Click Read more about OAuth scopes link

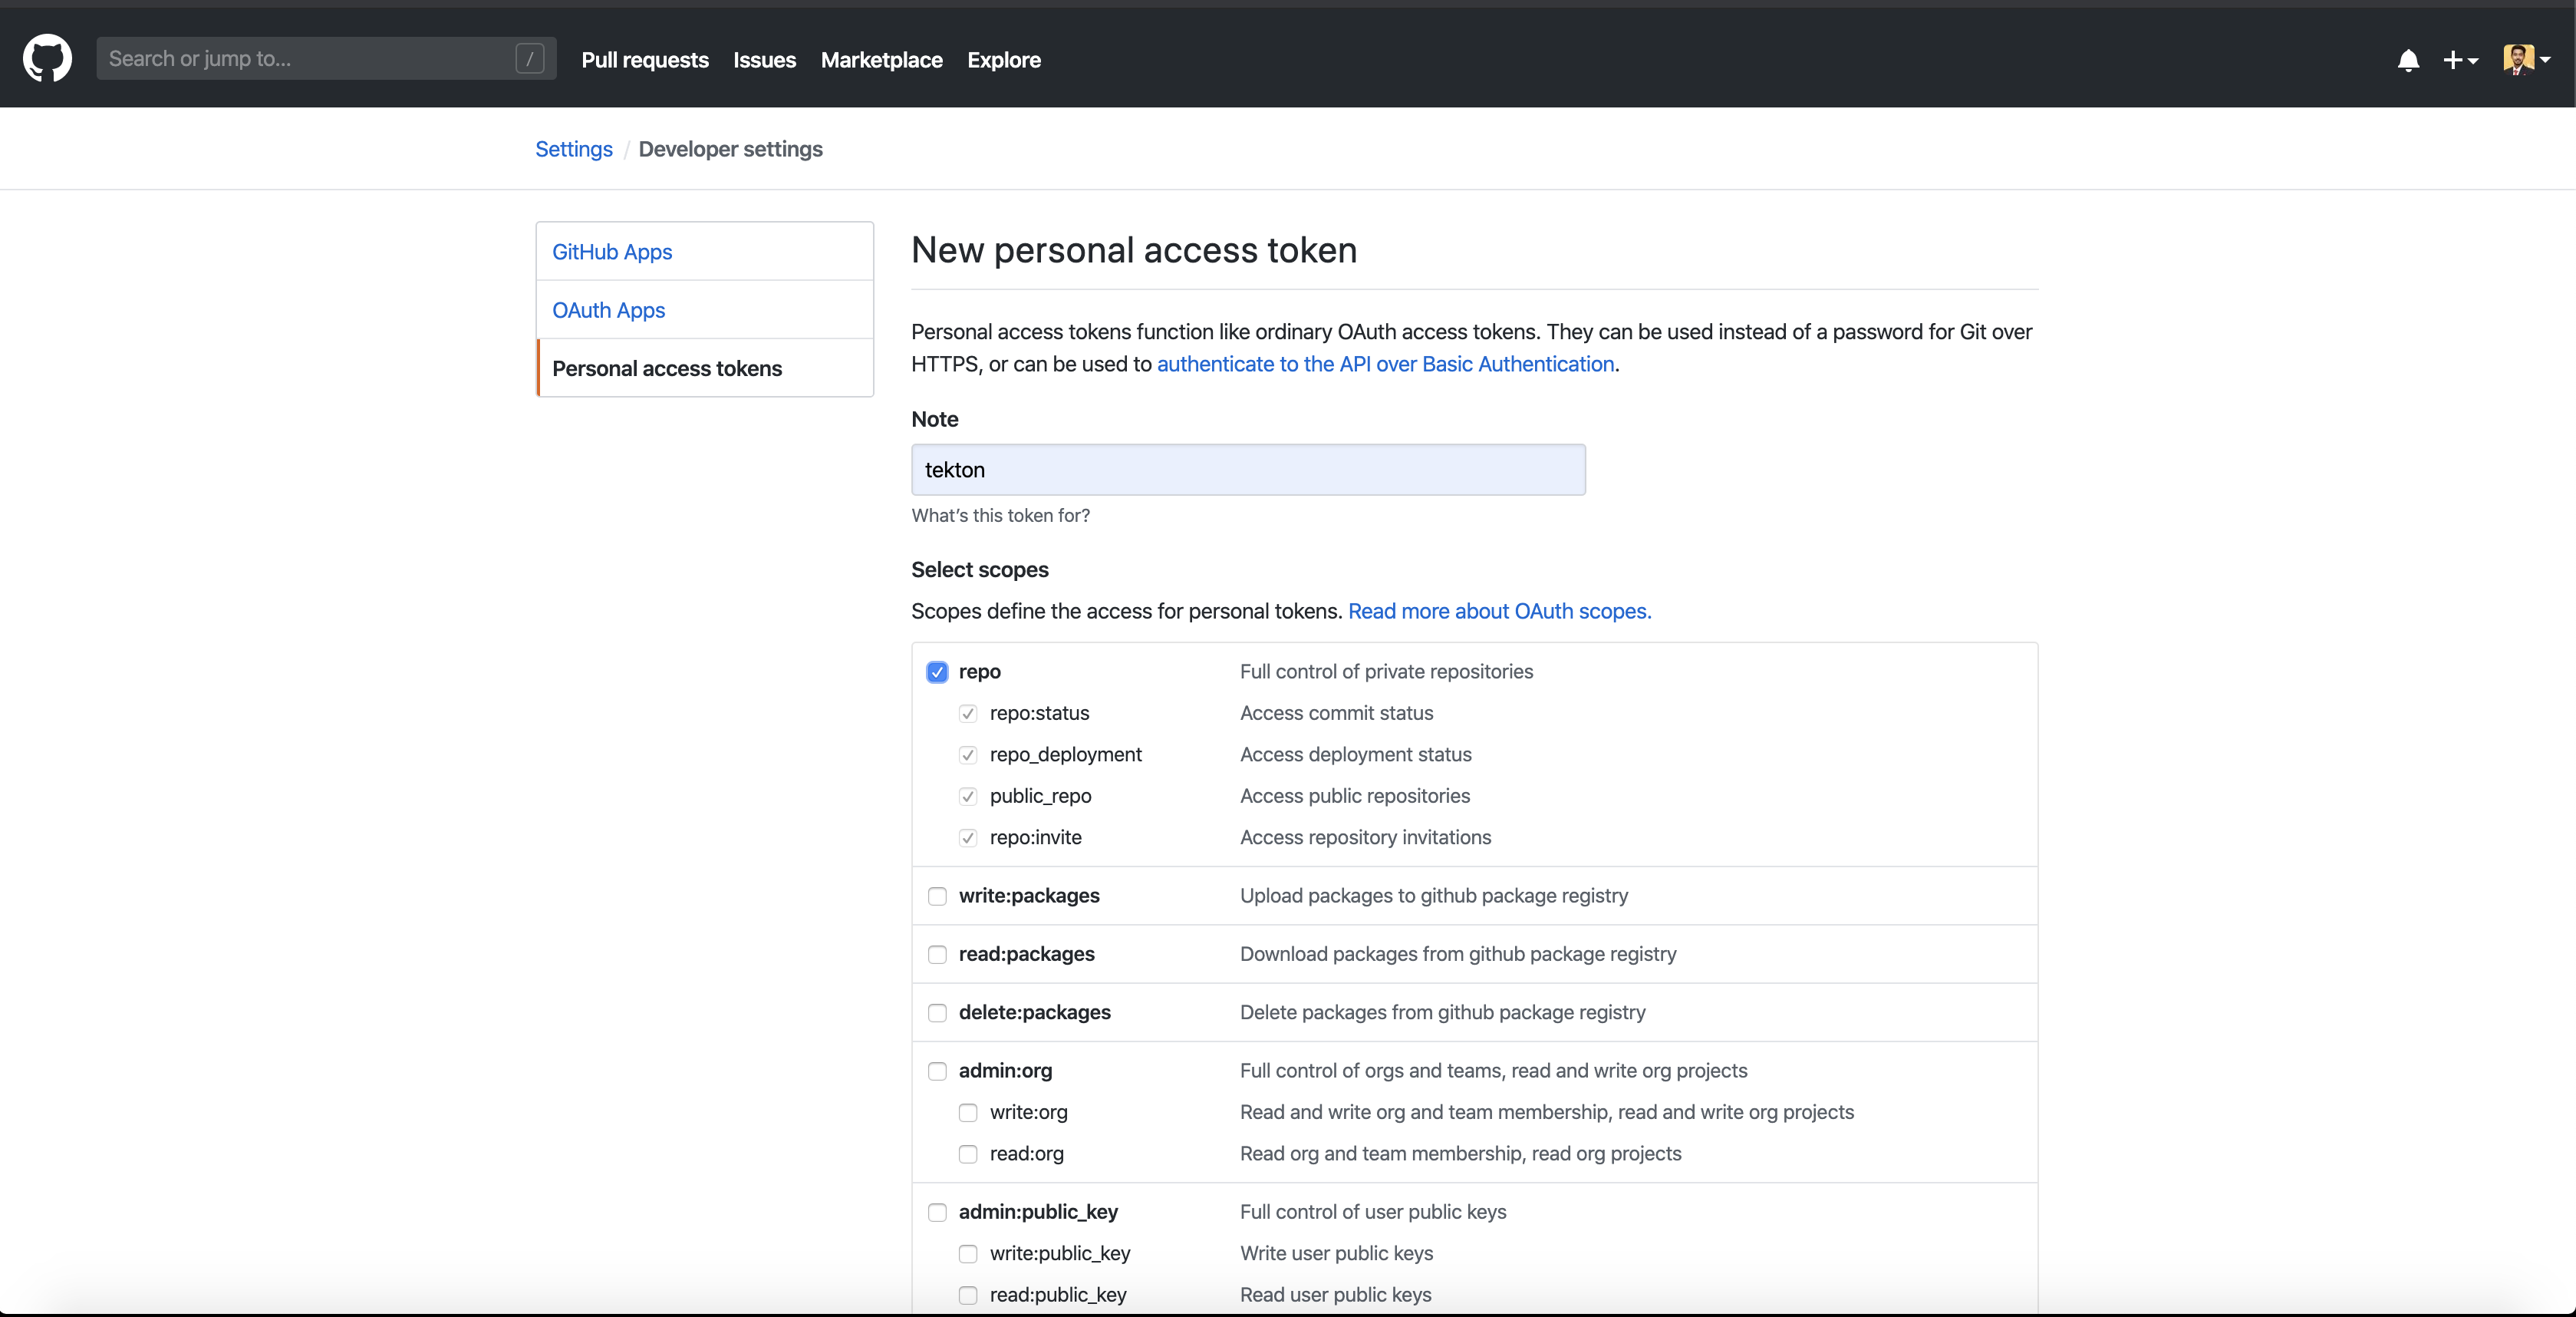click(1499, 610)
